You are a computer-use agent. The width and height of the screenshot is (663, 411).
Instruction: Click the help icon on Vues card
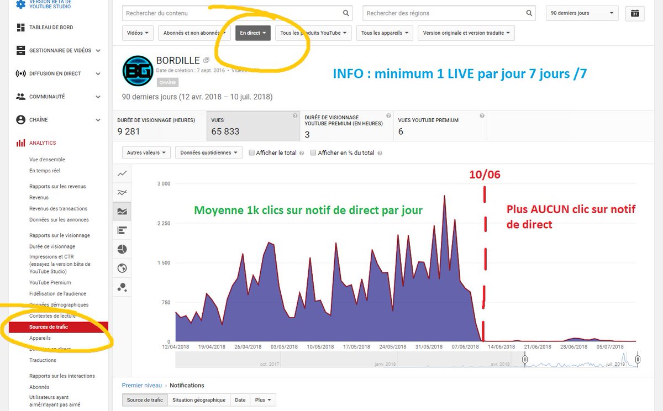295,116
